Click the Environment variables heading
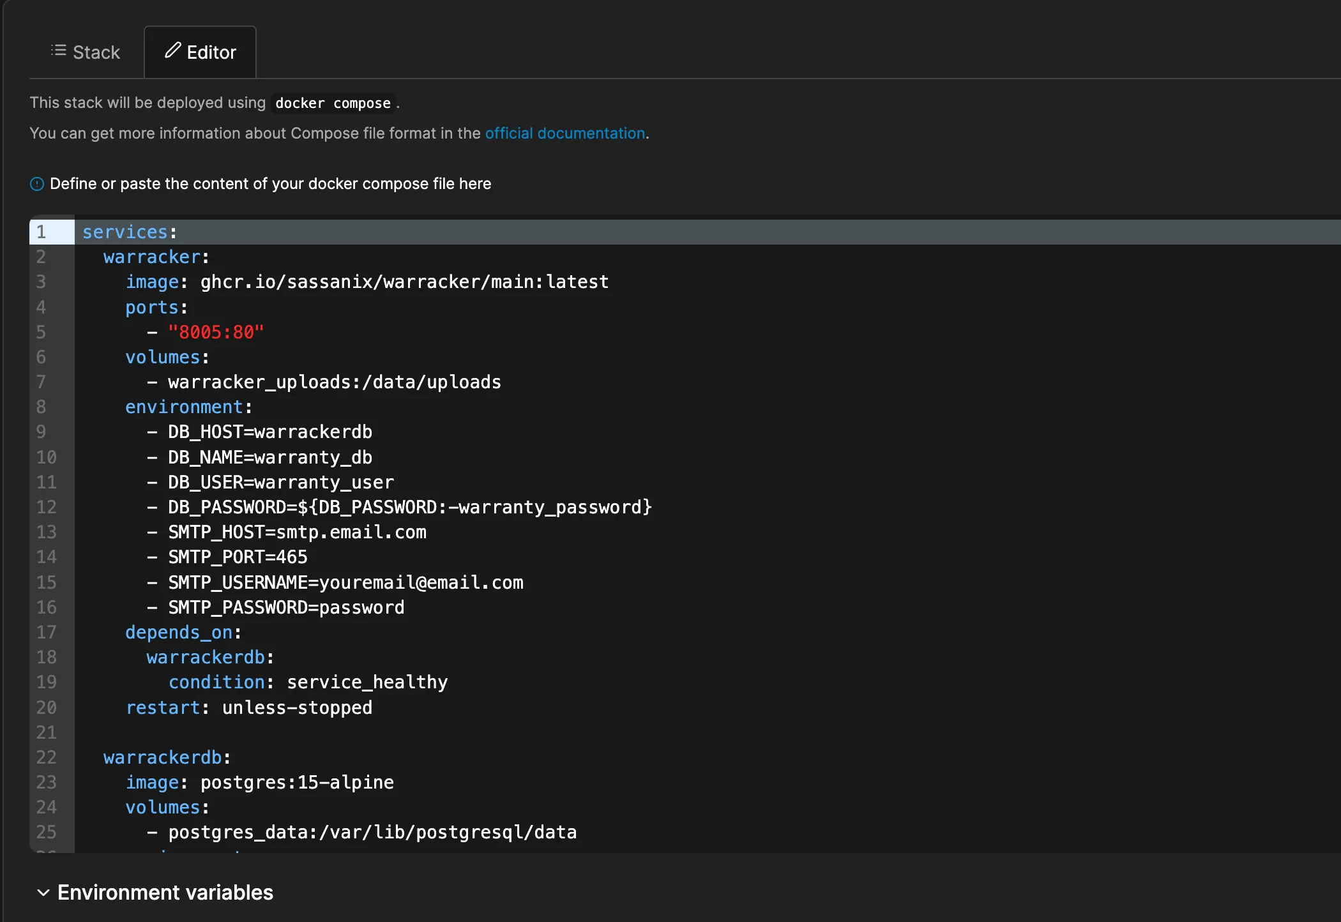 tap(165, 892)
